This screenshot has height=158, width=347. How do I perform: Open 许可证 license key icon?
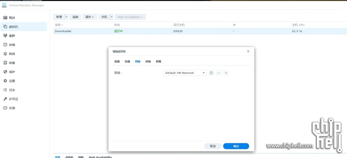5,99
